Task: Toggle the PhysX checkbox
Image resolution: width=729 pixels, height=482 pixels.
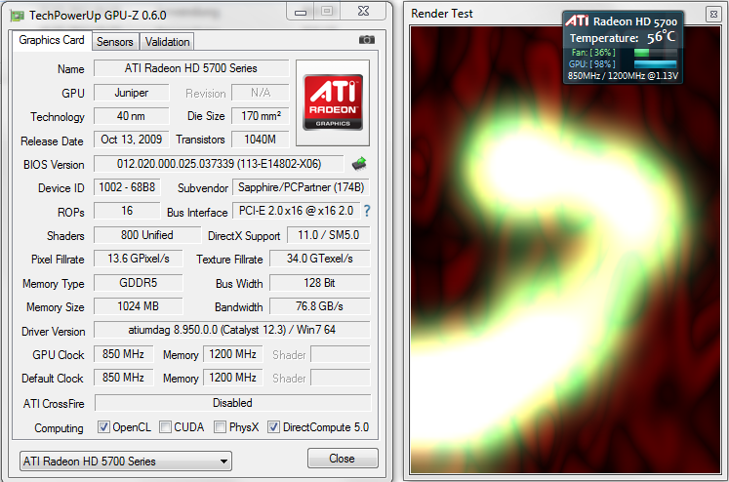Action: point(220,426)
